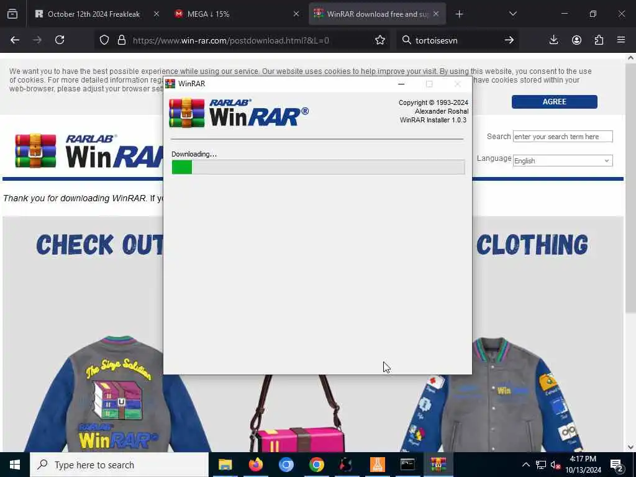Show site security padlock info

point(121,40)
